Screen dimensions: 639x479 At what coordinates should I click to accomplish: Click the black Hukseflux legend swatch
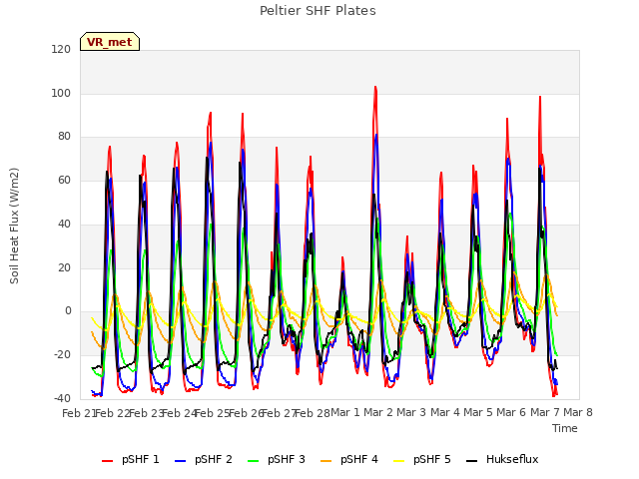point(471,461)
